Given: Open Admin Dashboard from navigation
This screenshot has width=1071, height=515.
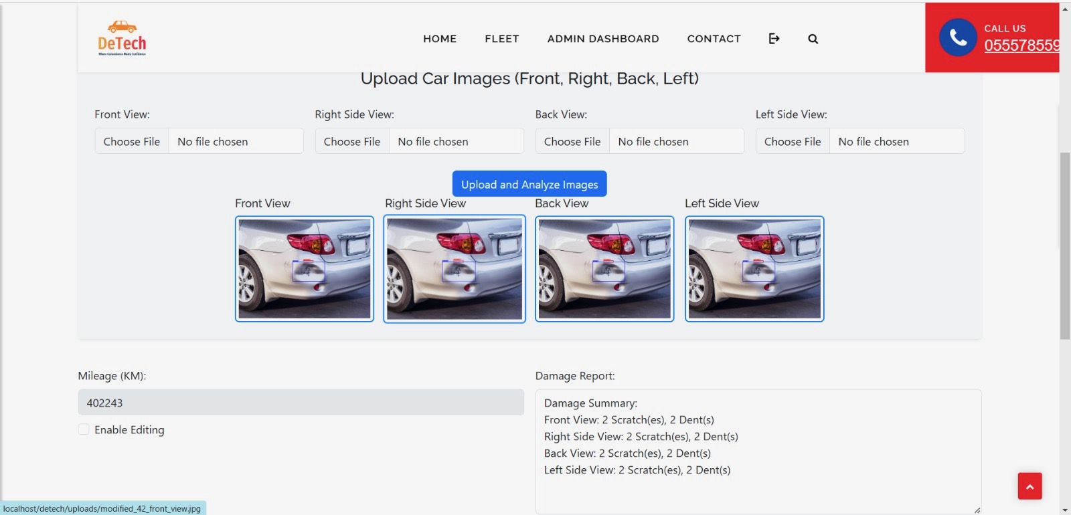Looking at the screenshot, I should (603, 39).
